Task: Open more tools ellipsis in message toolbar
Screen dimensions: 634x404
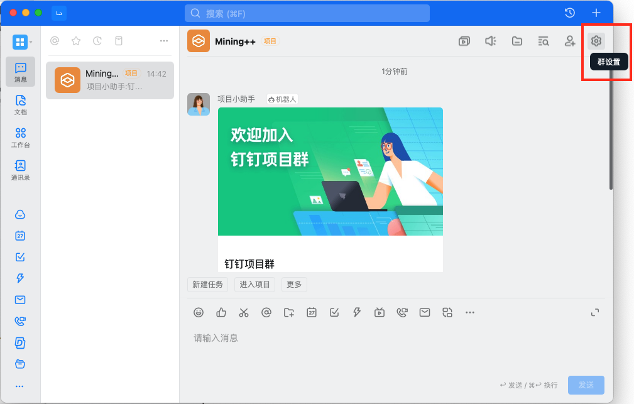Action: [470, 312]
